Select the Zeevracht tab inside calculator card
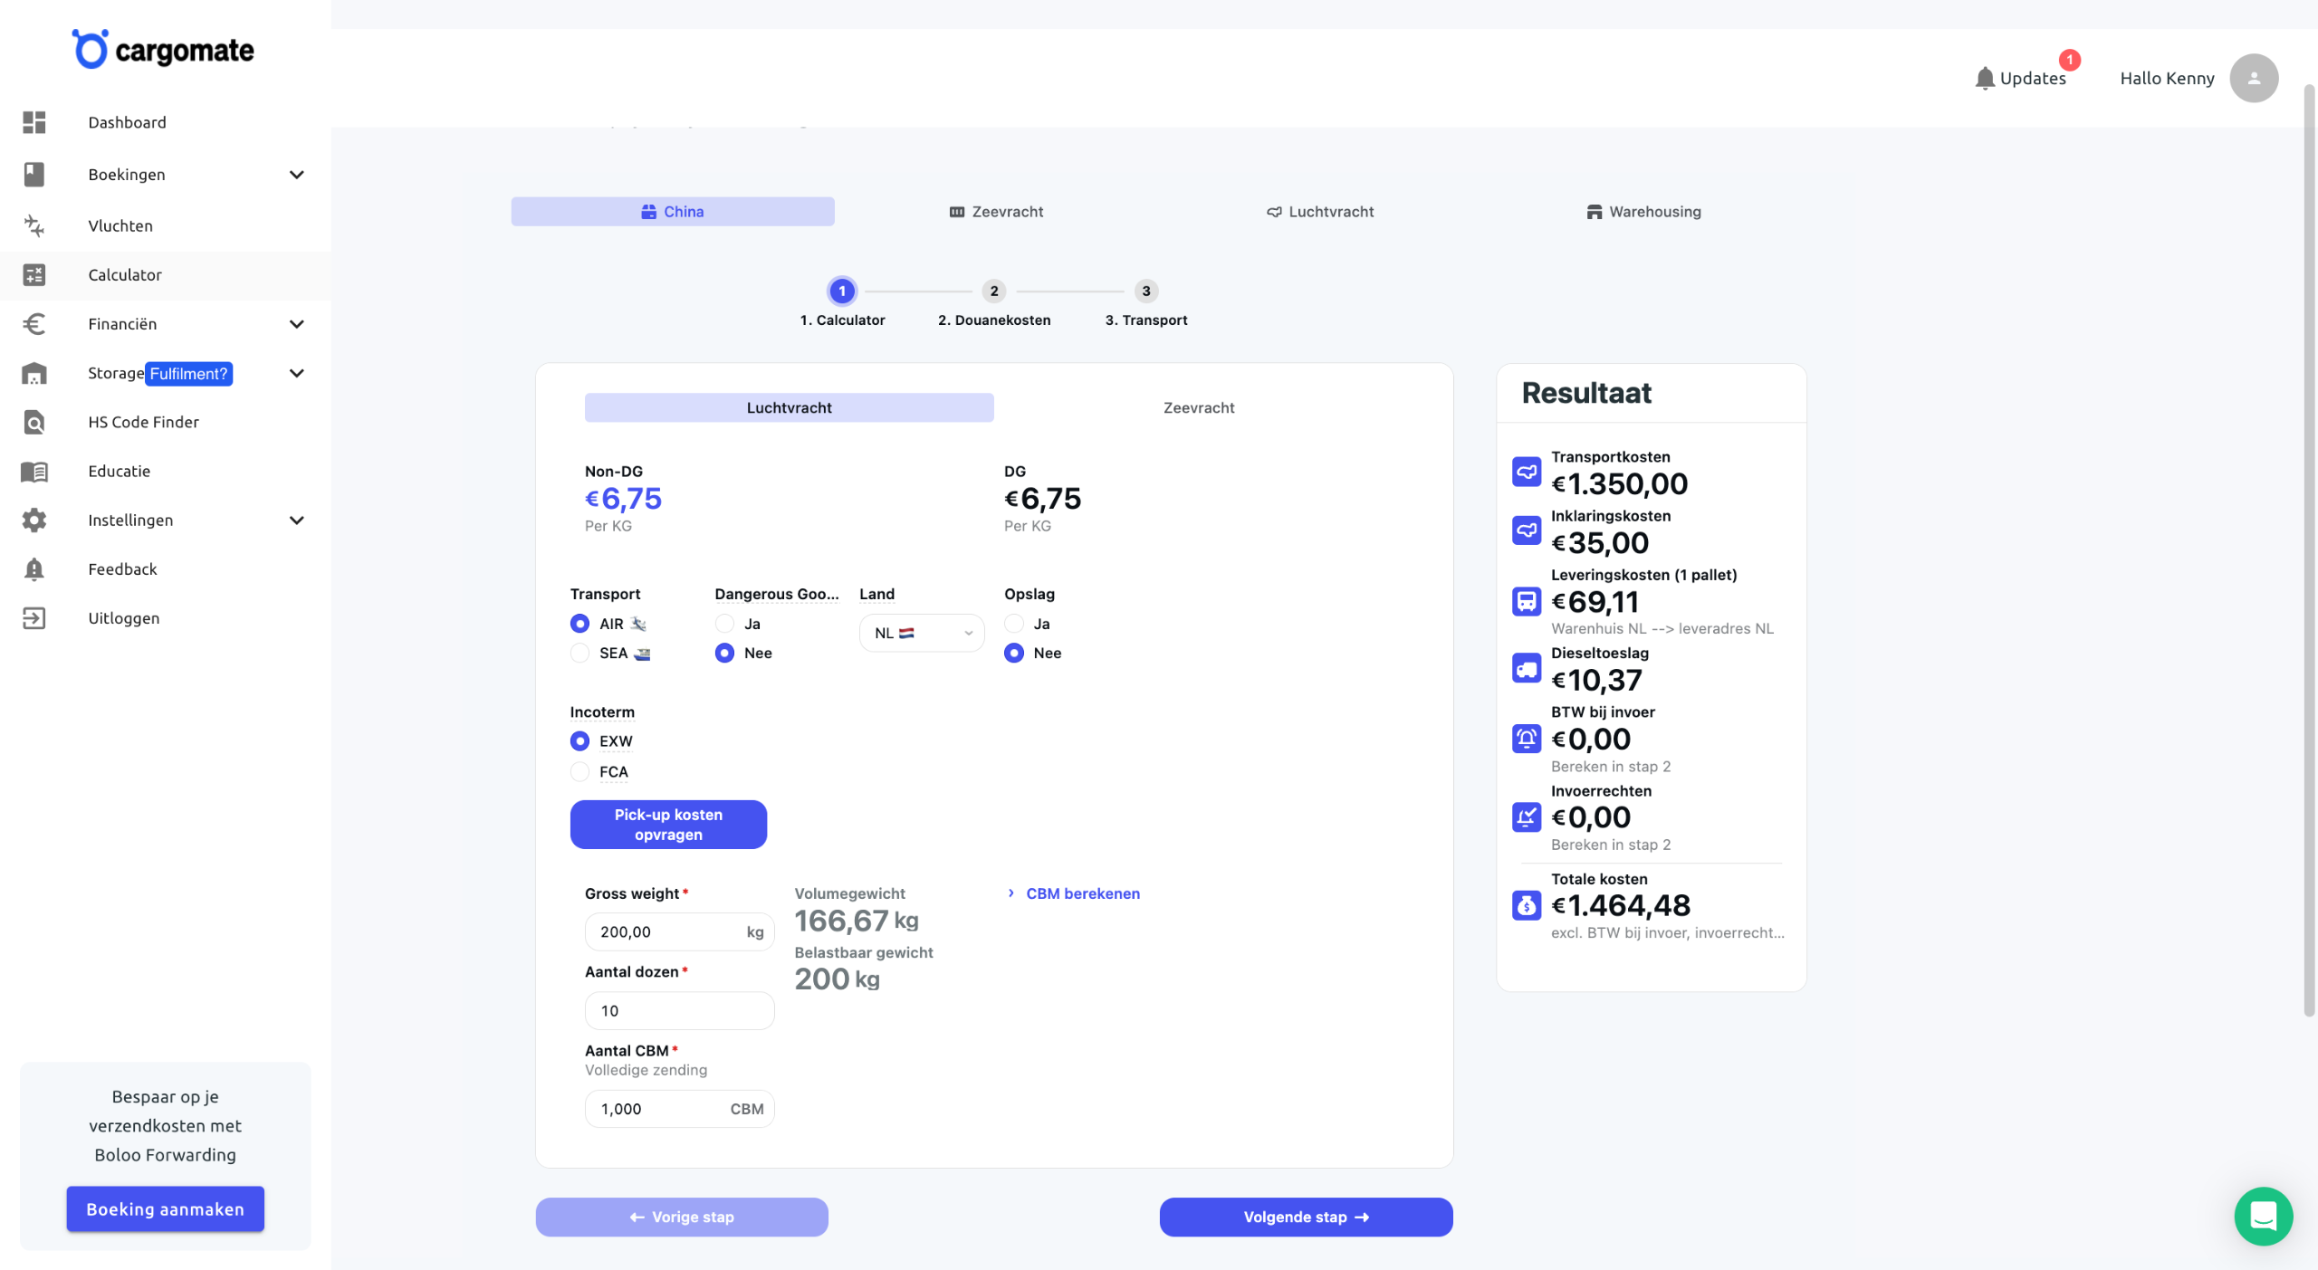The image size is (2318, 1270). coord(1198,408)
